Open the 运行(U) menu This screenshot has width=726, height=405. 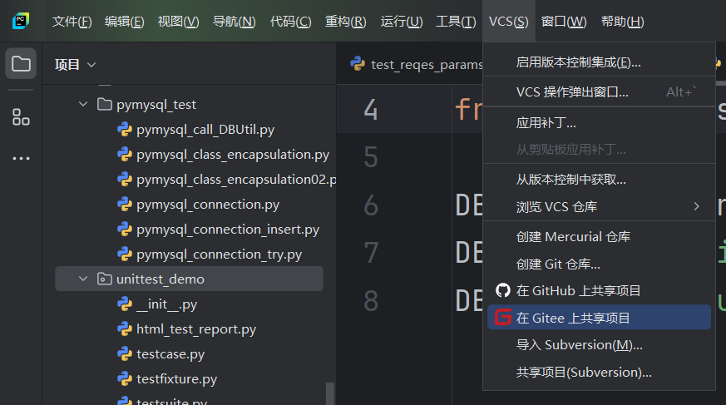(402, 22)
